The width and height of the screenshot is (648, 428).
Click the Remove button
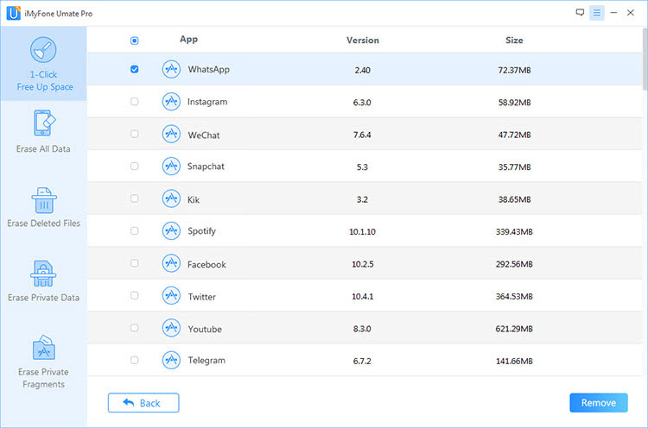(x=599, y=403)
